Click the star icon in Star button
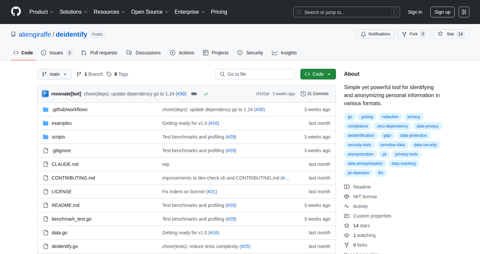This screenshot has height=254, width=480. (440, 34)
